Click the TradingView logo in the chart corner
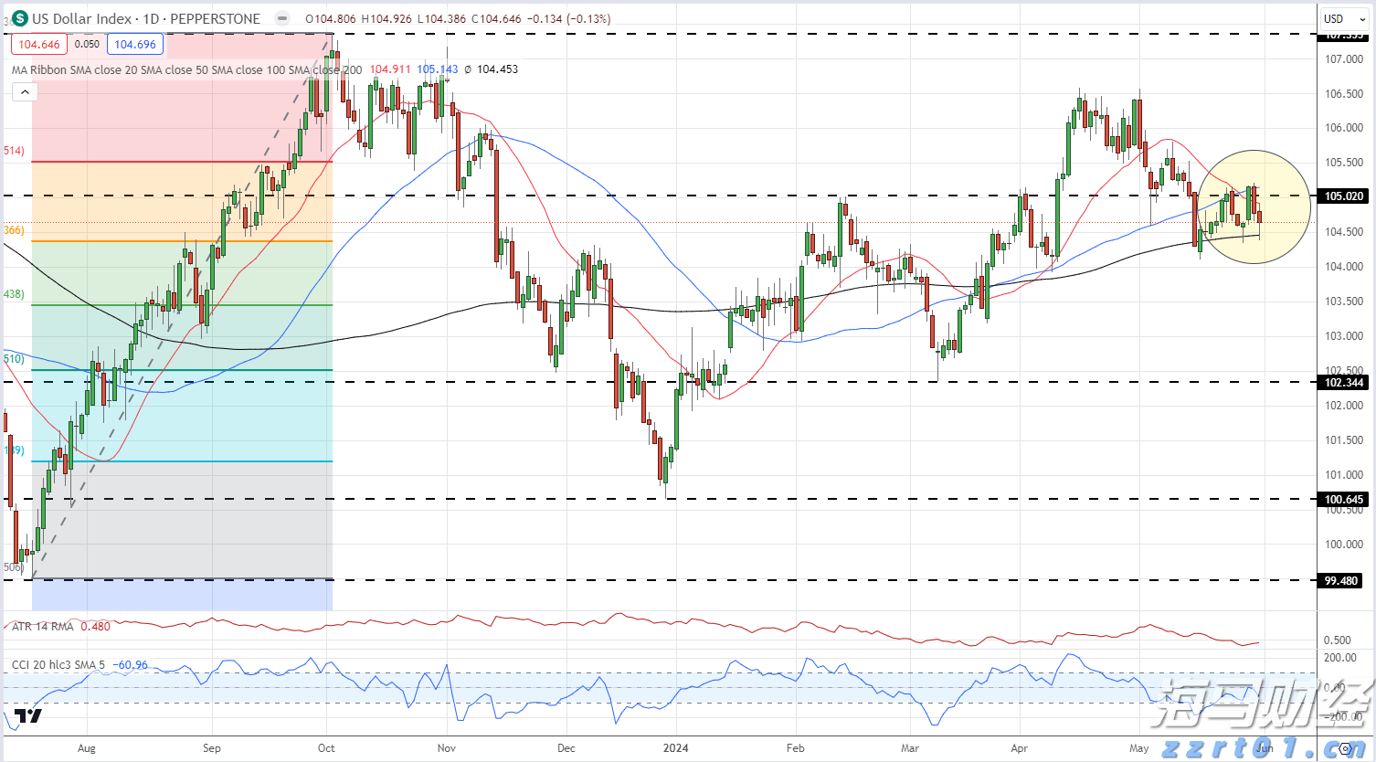This screenshot has height=762, width=1376. tap(27, 715)
